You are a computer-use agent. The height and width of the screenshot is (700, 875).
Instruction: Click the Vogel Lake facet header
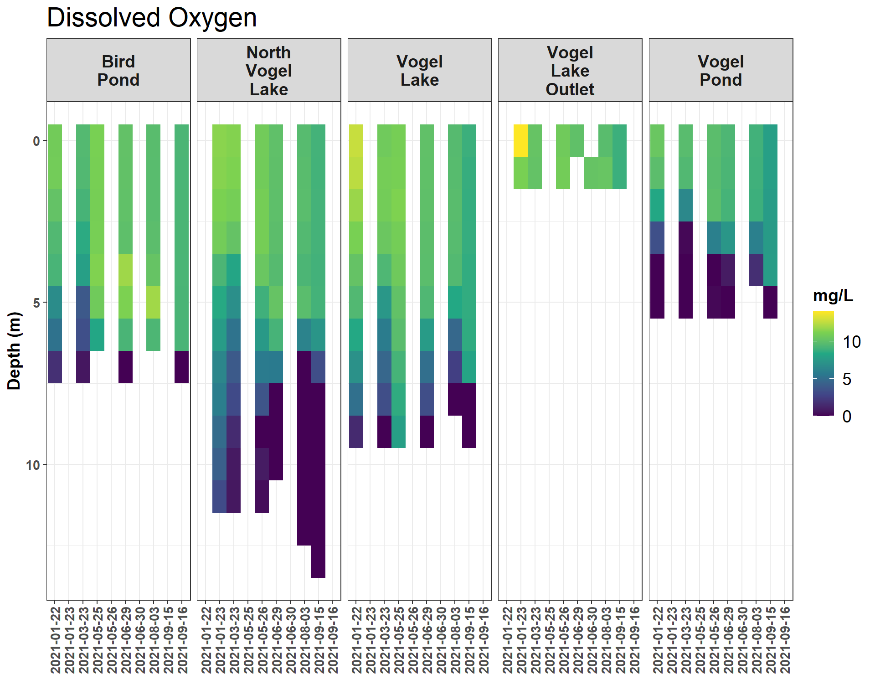419,71
